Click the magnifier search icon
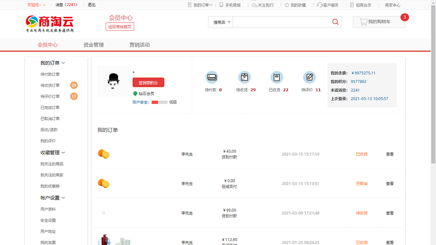The width and height of the screenshot is (436, 245). tap(335, 22)
